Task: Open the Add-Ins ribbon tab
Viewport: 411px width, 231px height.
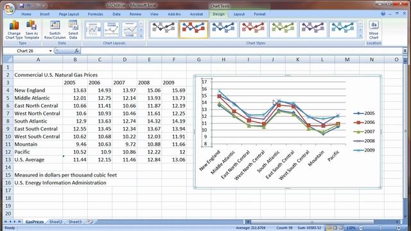Action: point(174,14)
